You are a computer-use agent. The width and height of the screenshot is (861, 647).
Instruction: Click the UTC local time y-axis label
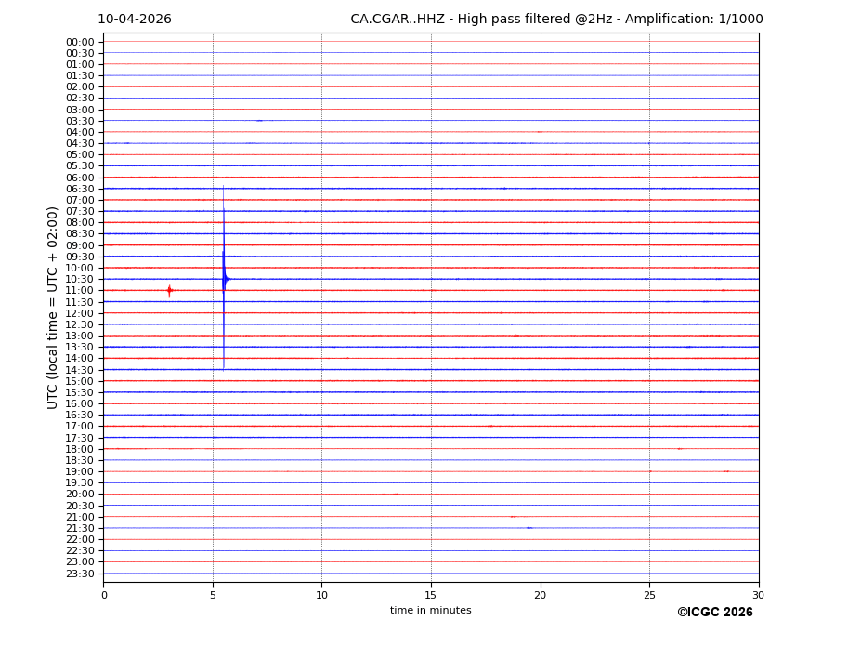(x=53, y=307)
